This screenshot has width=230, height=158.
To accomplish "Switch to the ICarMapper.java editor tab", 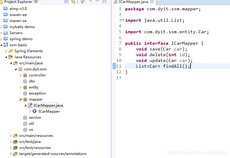I will [133, 2].
